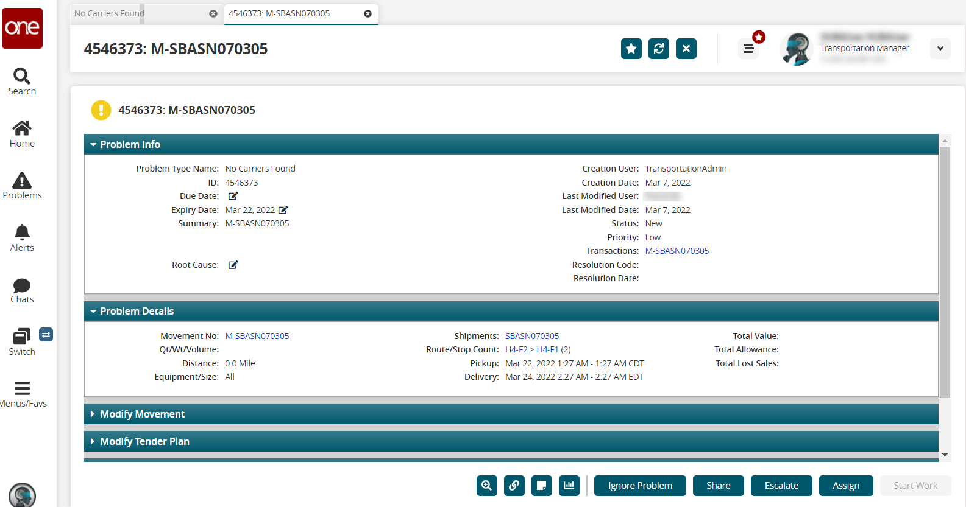Collapse the Problem Info section
The height and width of the screenshot is (507, 966).
click(93, 144)
